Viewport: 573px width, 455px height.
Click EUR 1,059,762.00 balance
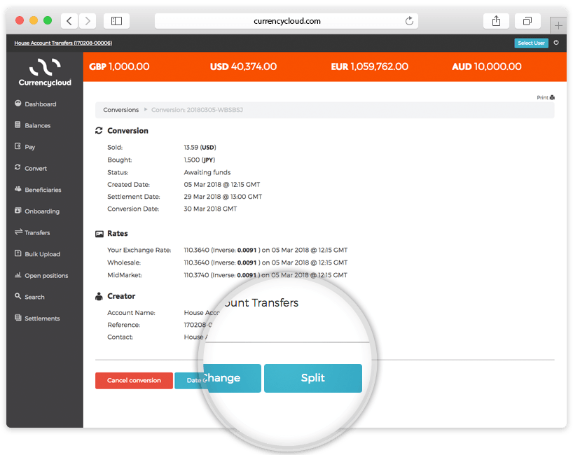point(369,66)
